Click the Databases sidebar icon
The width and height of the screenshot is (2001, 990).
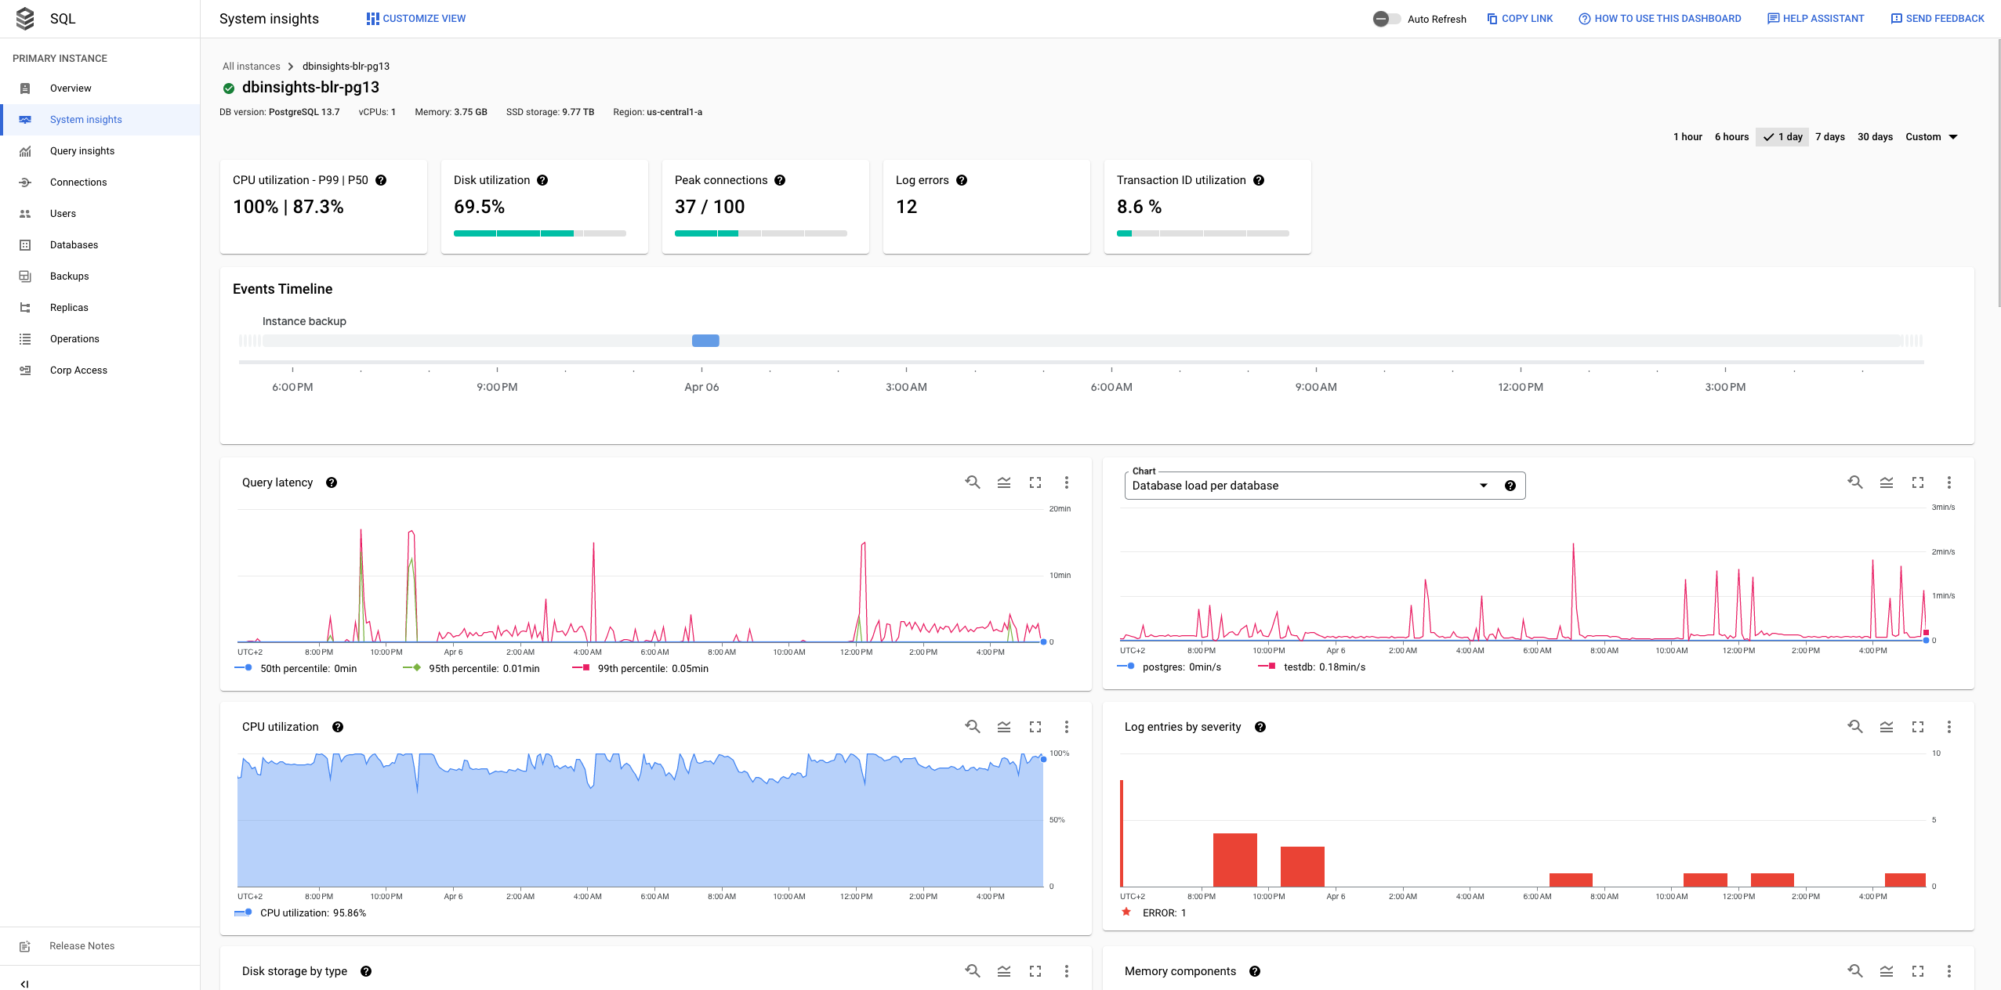[x=24, y=245]
